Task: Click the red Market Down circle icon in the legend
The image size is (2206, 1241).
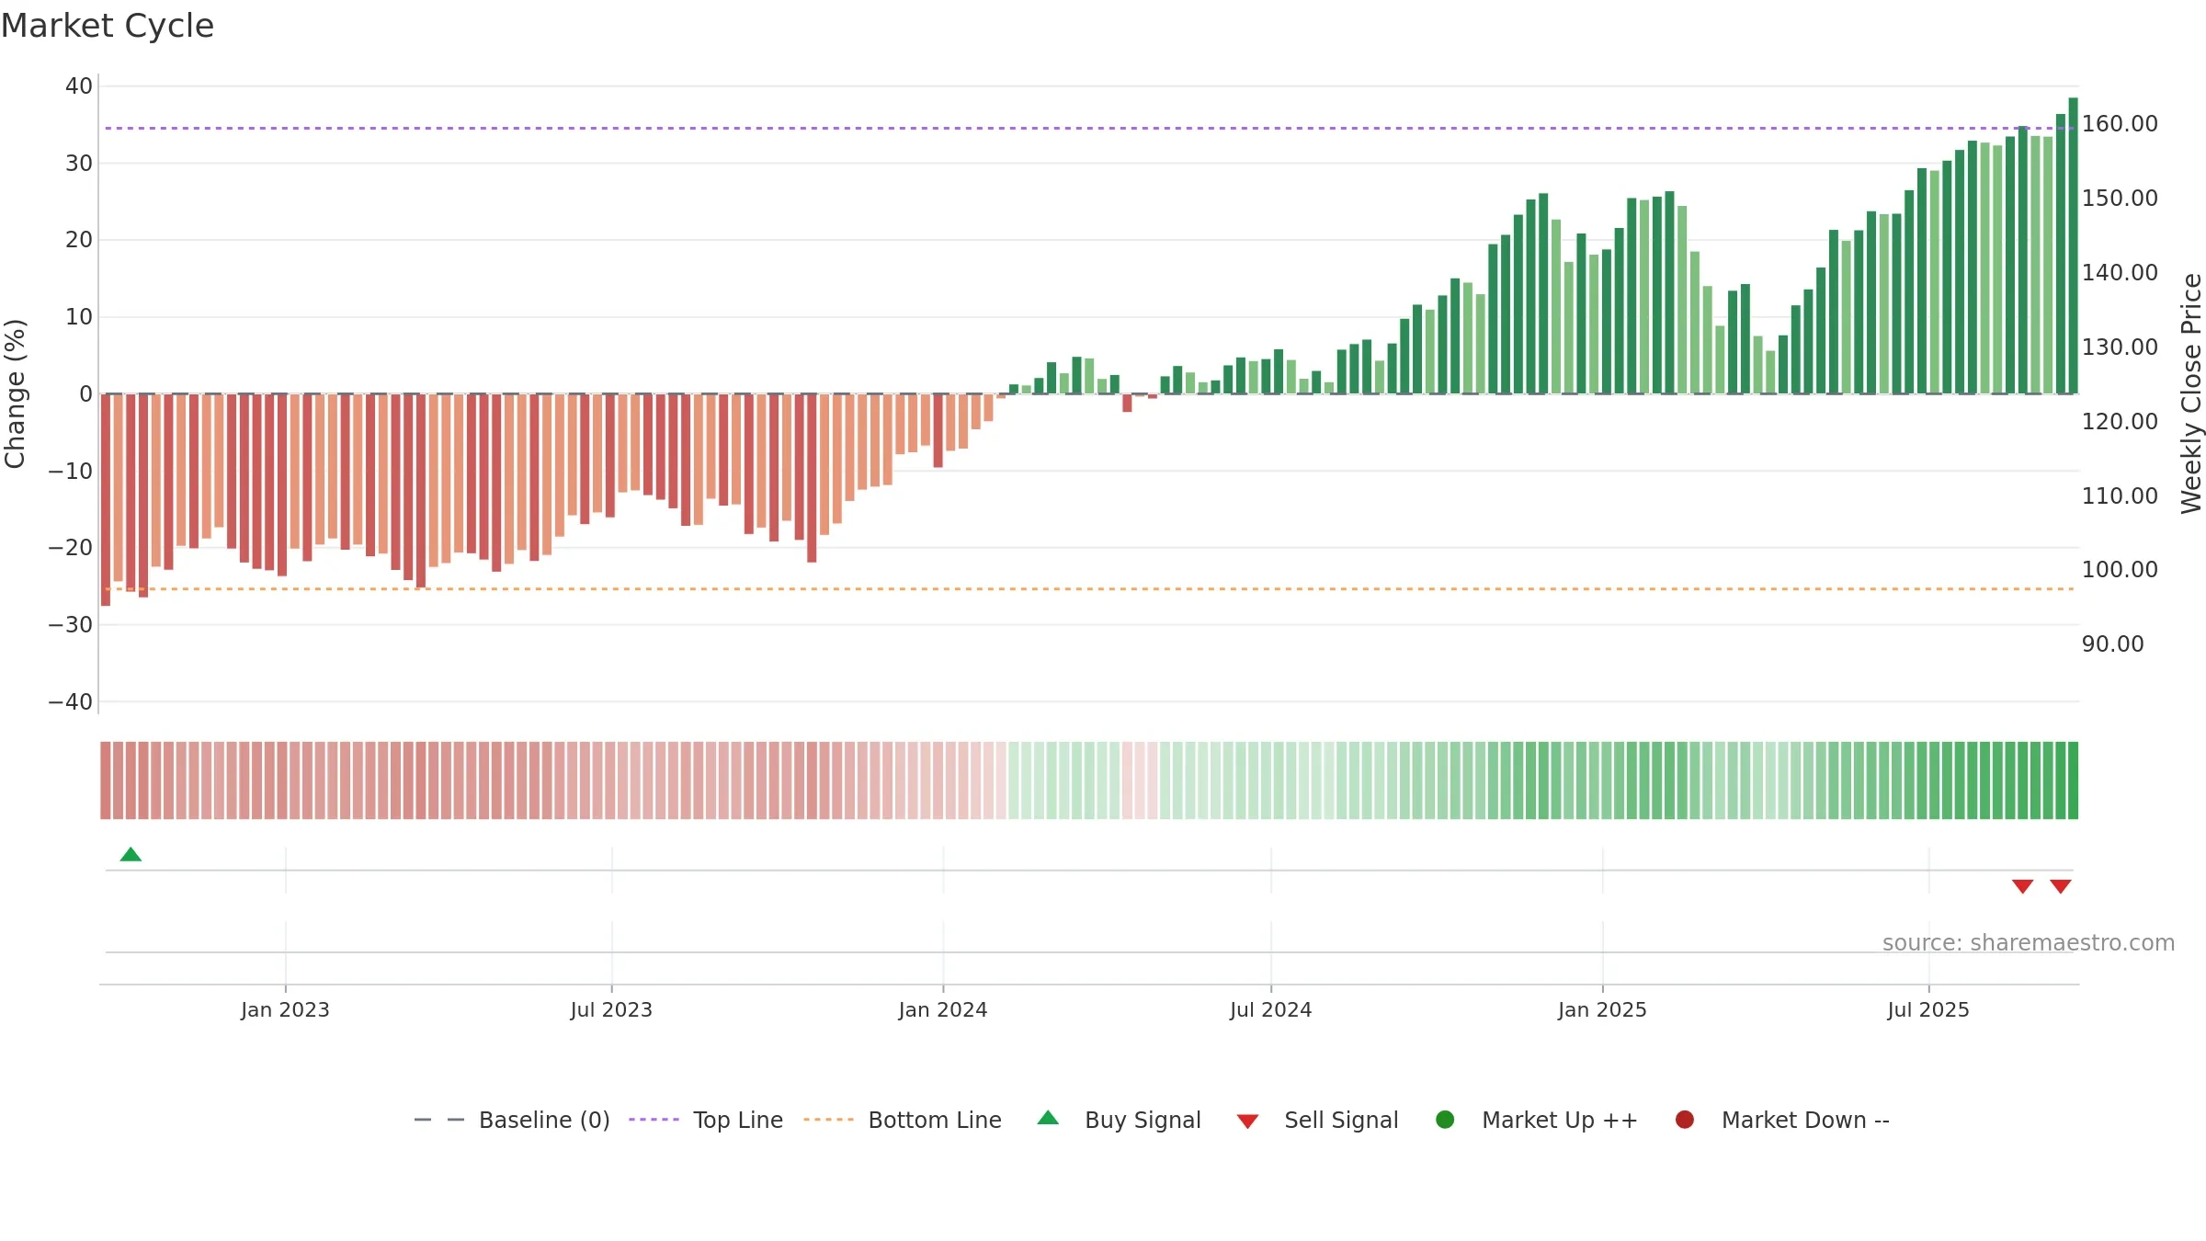Action: (x=1685, y=1120)
